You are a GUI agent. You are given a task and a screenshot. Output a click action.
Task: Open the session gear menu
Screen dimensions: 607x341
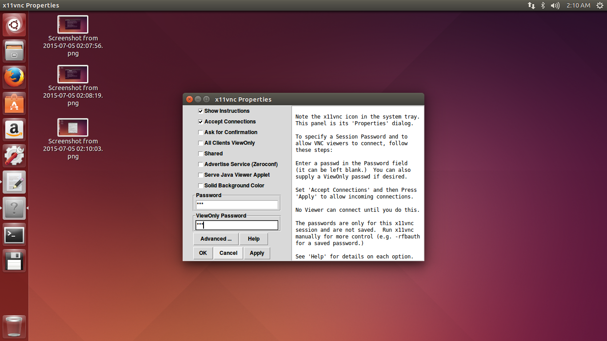coord(599,5)
